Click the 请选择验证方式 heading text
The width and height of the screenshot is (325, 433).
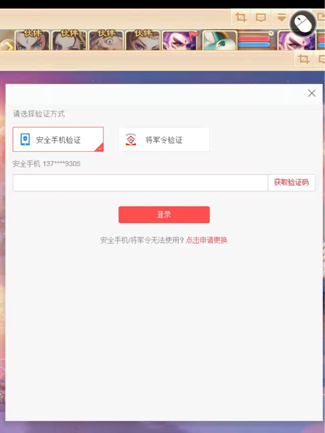39,114
